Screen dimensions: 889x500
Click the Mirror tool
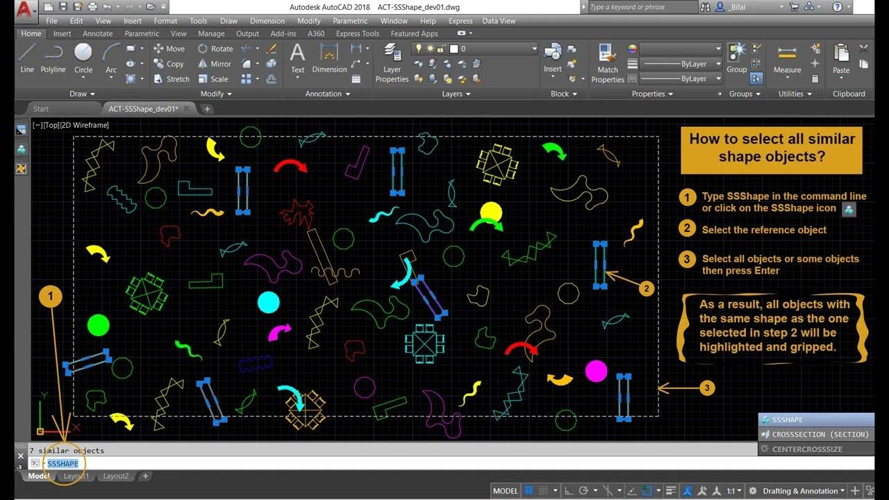215,64
